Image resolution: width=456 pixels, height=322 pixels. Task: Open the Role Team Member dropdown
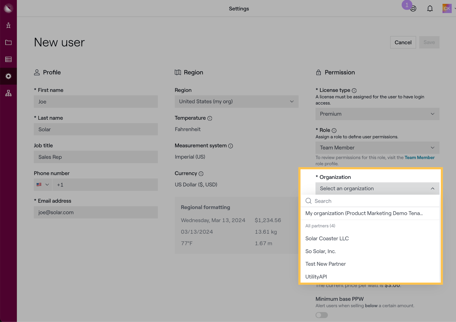tap(377, 148)
